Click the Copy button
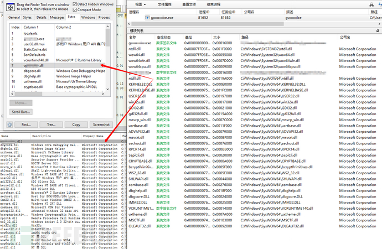This screenshot has width=382, height=249. (x=76, y=124)
